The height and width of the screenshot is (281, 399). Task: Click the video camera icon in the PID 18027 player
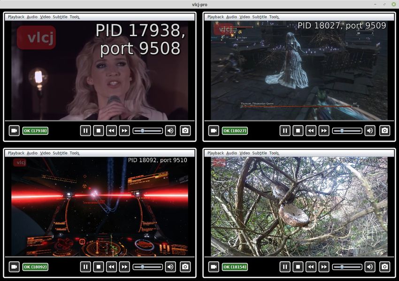(214, 131)
